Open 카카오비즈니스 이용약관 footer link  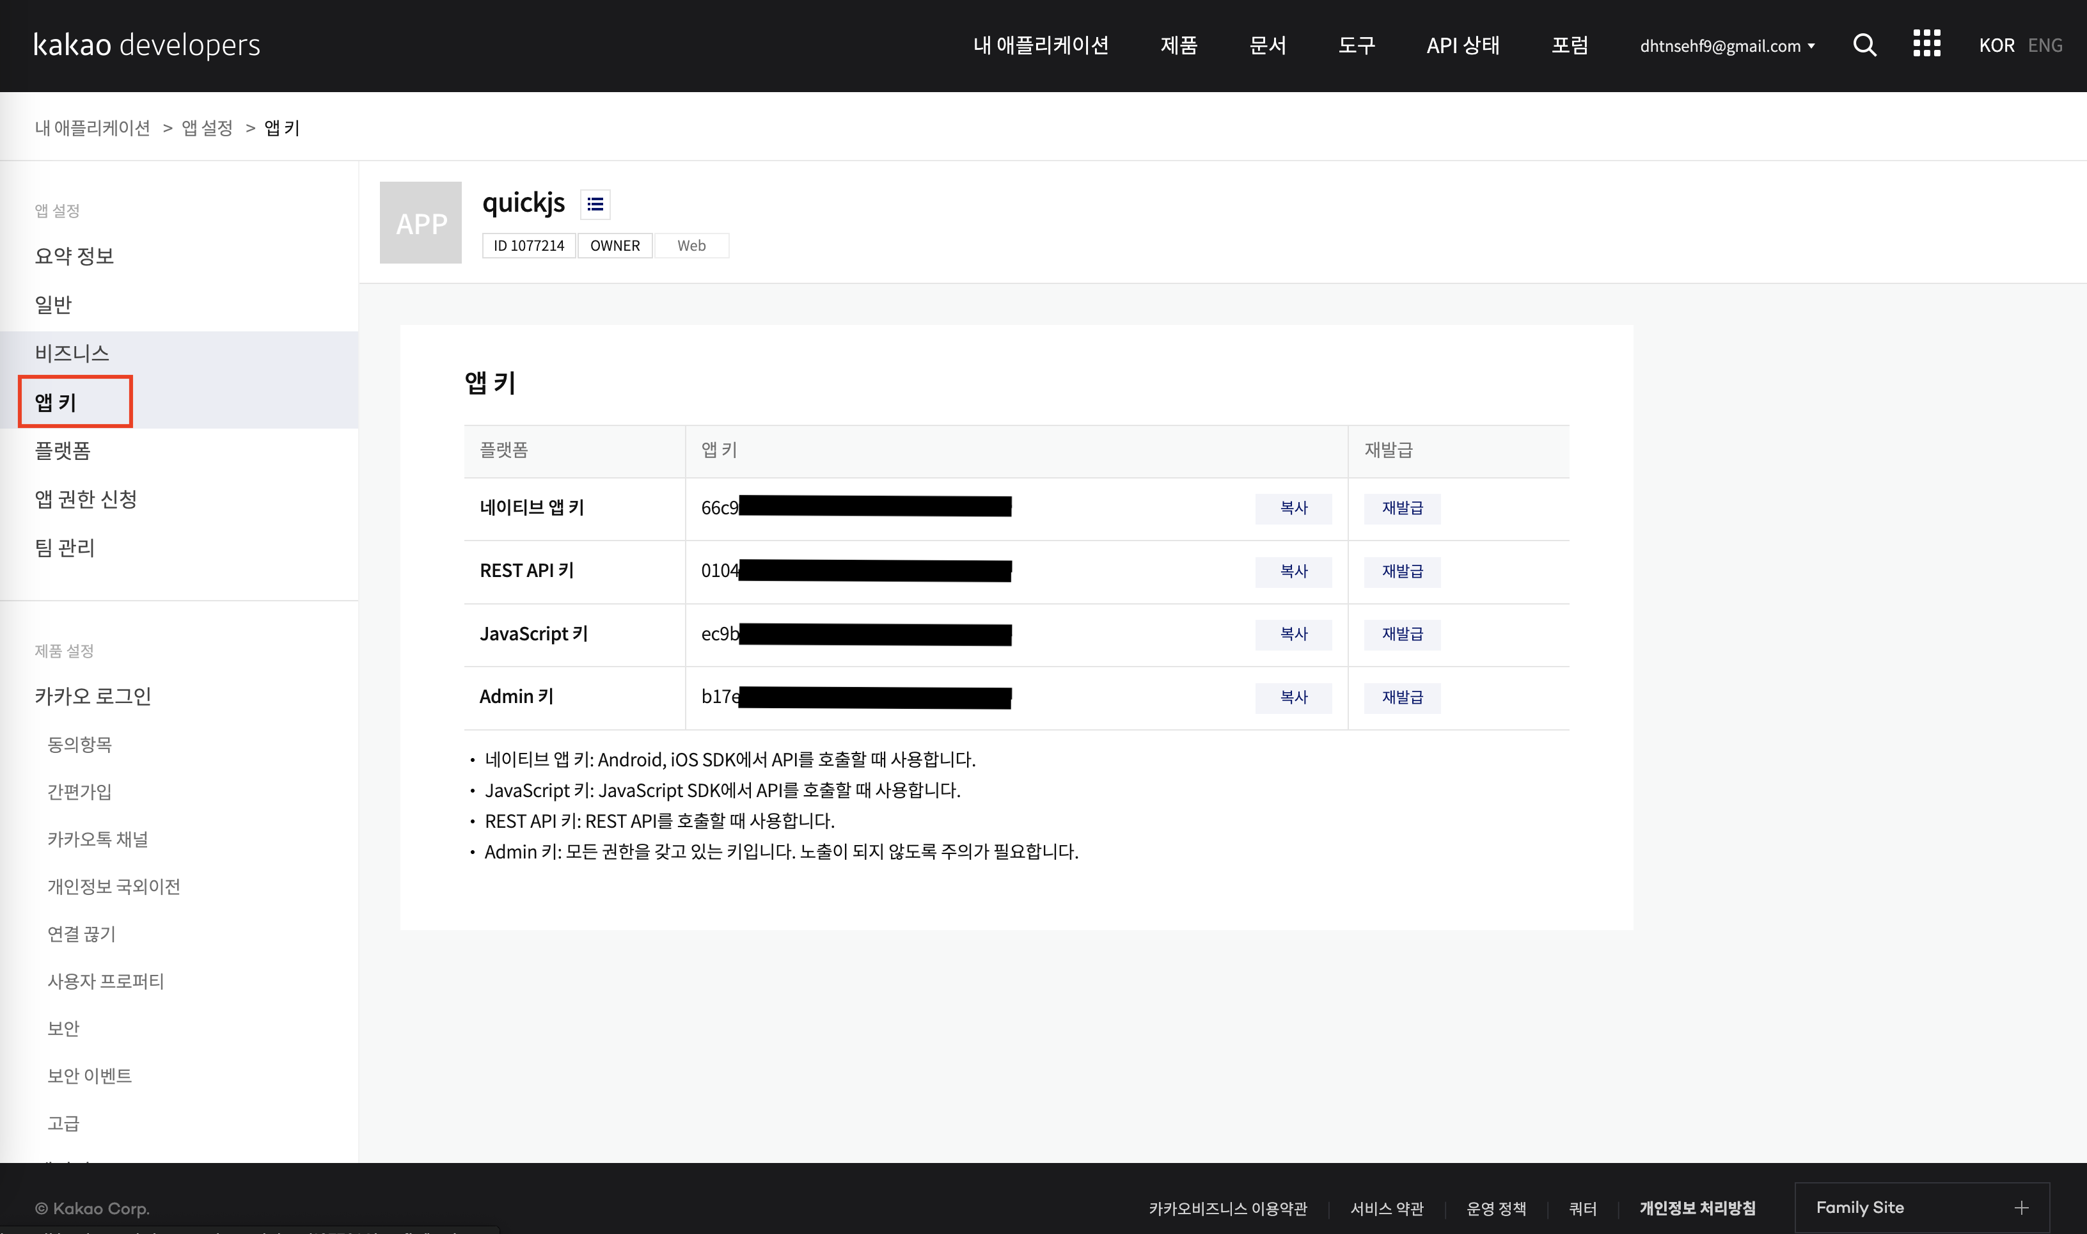point(1227,1208)
